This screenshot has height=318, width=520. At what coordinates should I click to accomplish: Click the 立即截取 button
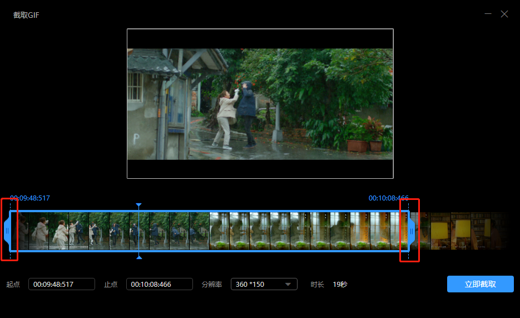[x=480, y=284]
